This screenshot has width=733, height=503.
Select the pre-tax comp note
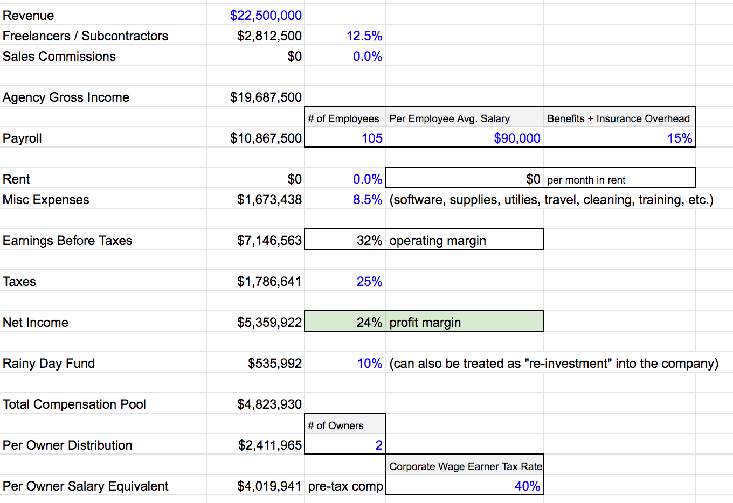(x=345, y=486)
